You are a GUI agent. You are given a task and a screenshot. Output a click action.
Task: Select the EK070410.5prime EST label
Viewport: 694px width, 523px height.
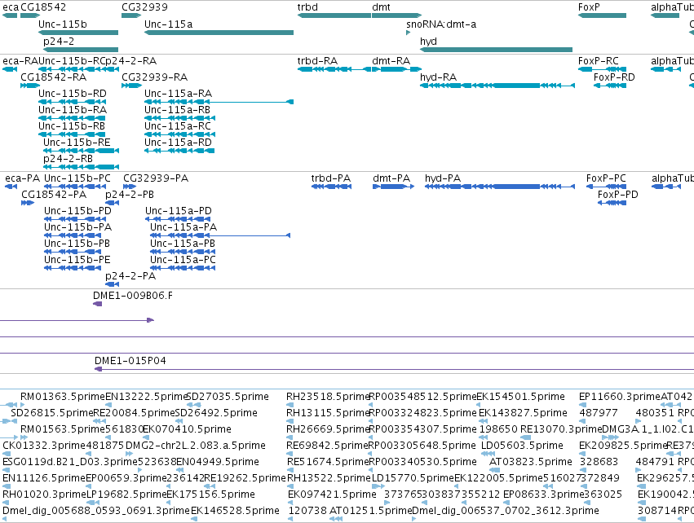point(188,429)
